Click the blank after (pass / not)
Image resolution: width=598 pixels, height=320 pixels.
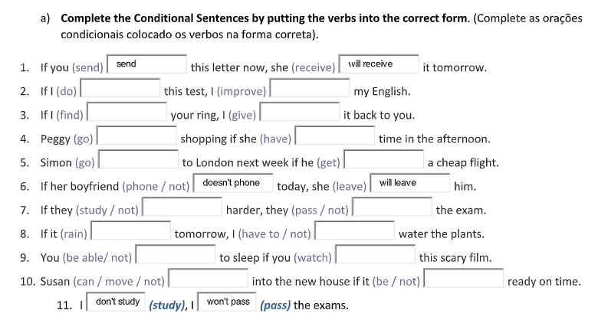[x=392, y=207]
